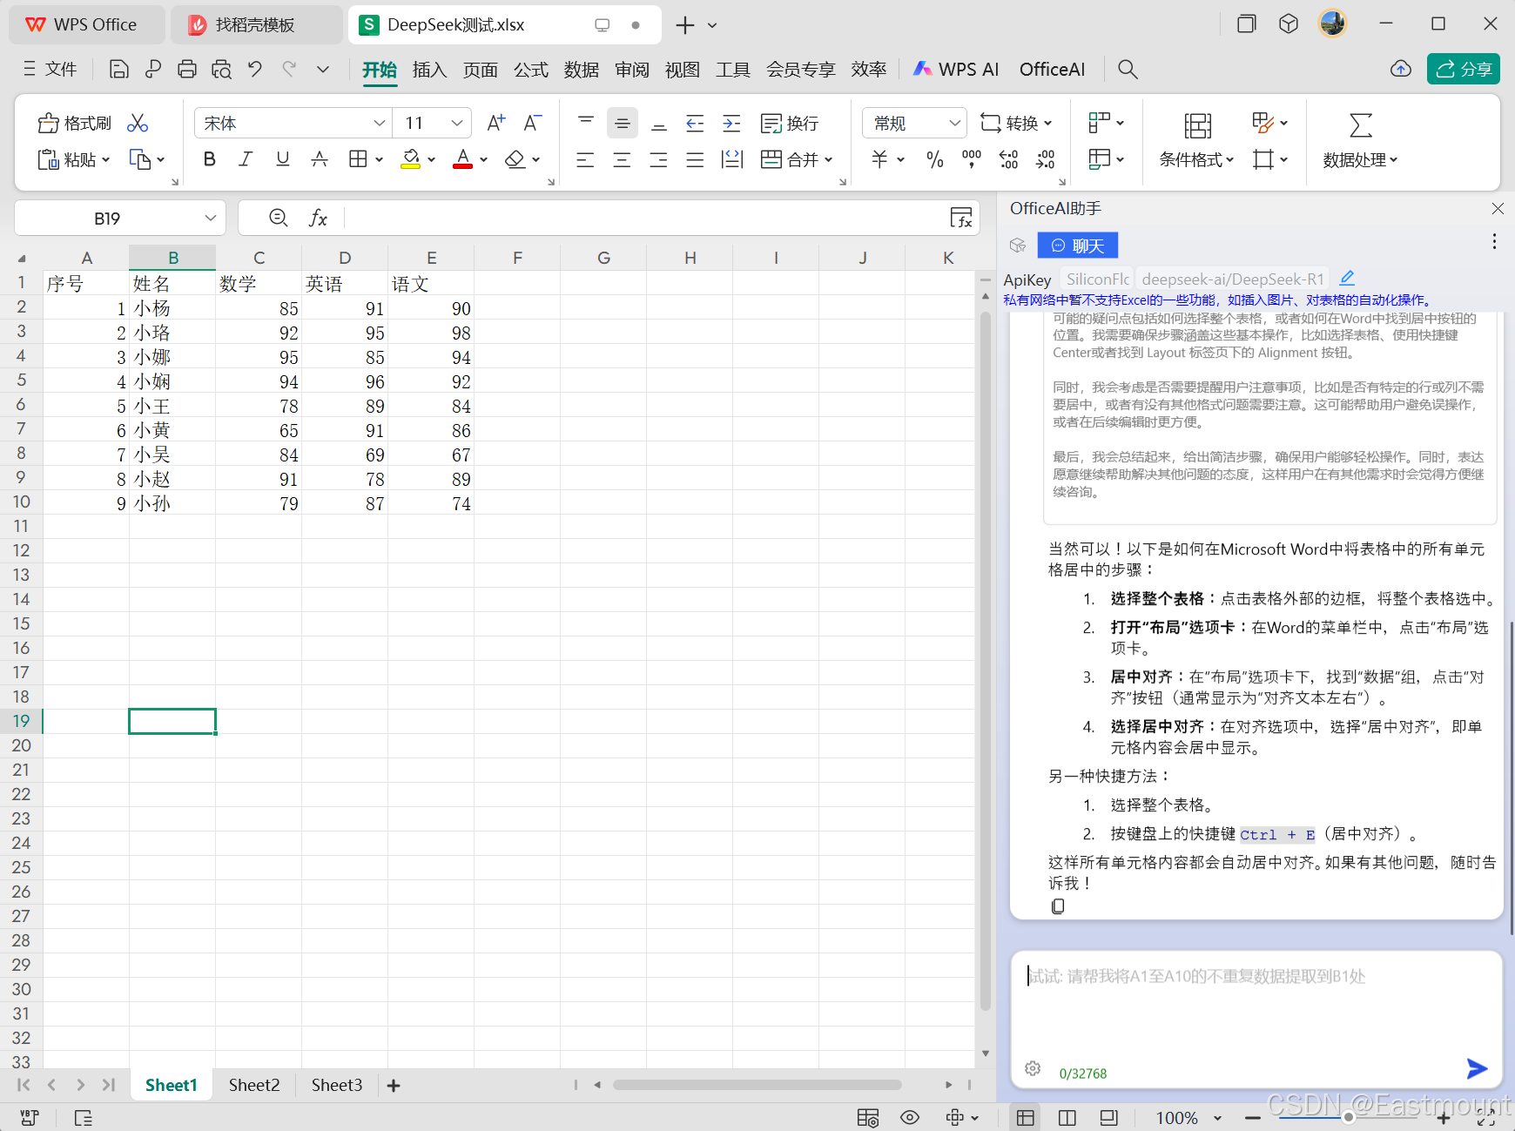Apply yellow fill color to cell
1515x1131 pixels.
pyautogui.click(x=411, y=159)
